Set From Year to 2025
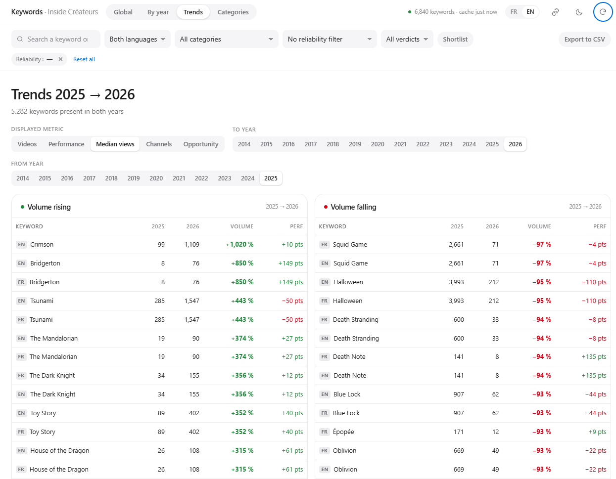The height and width of the screenshot is (479, 616). 271,178
